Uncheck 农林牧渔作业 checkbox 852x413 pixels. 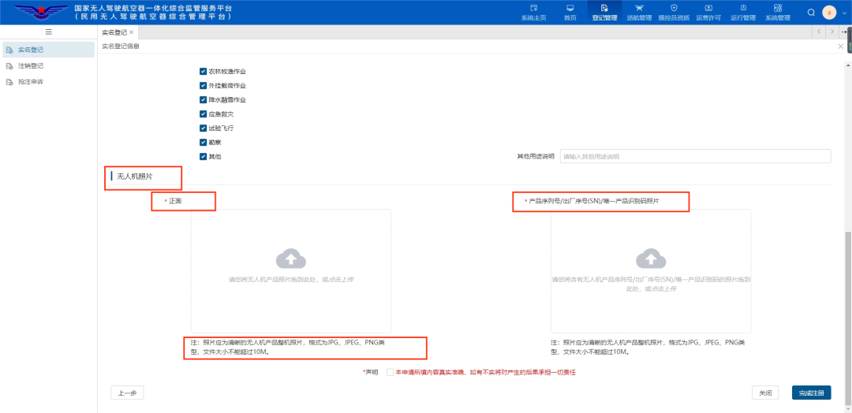click(204, 71)
